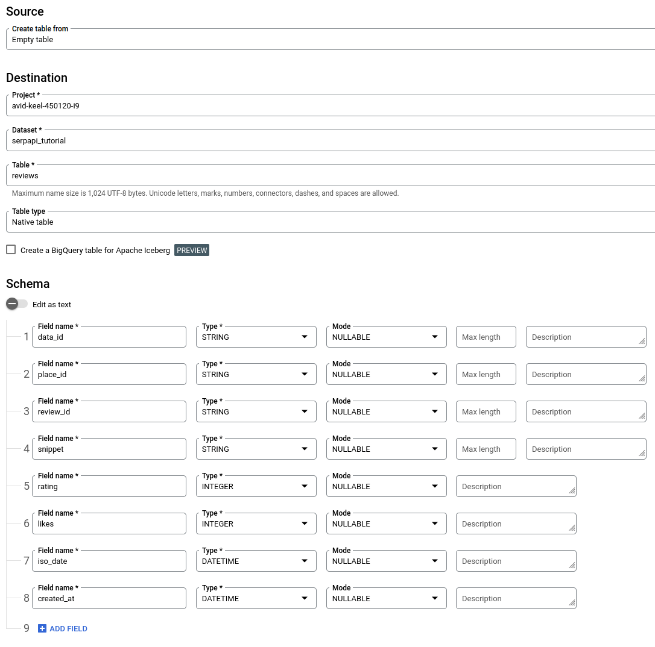This screenshot has height=647, width=655.
Task: Click the Project field avid-keel-450120-i9
Action: pyautogui.click(x=331, y=105)
